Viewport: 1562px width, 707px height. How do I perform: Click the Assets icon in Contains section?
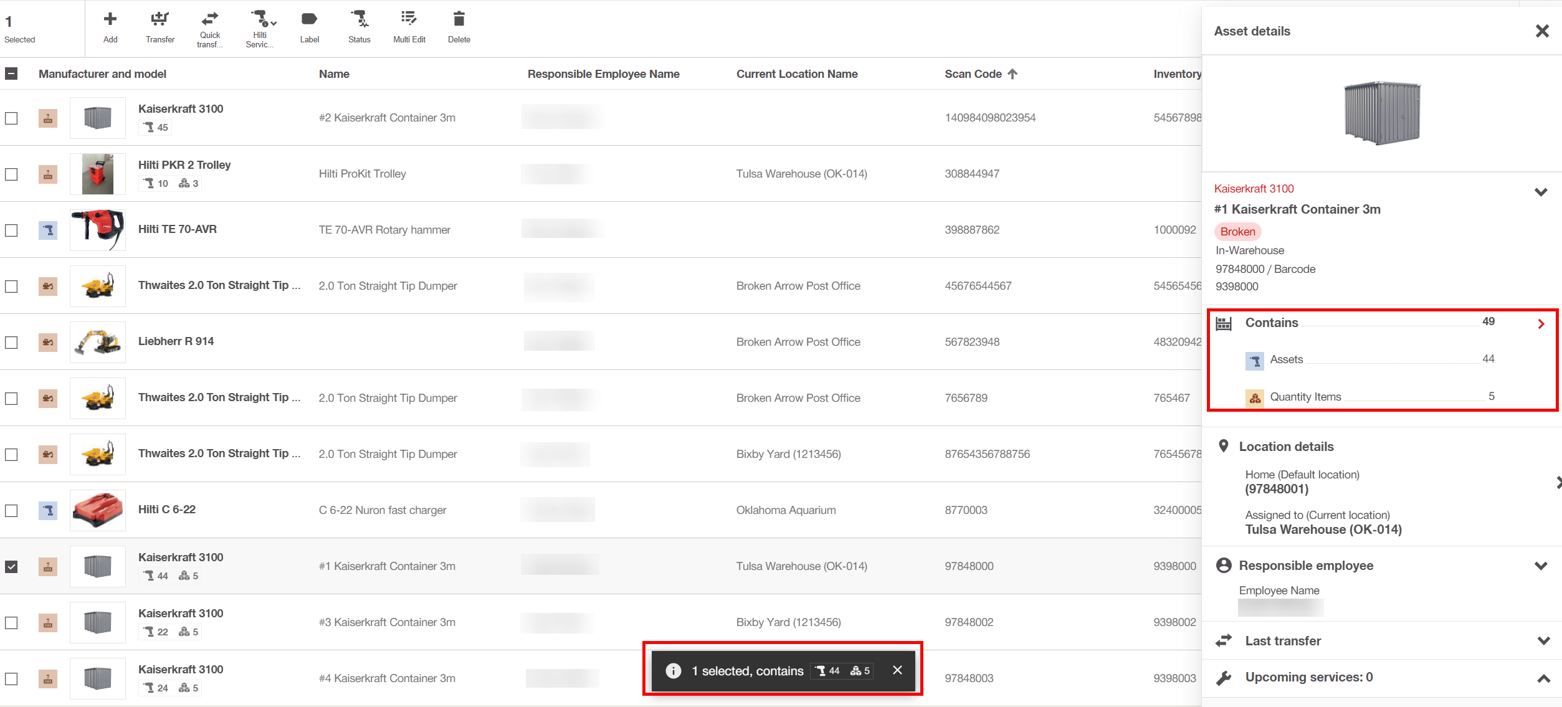(x=1254, y=361)
